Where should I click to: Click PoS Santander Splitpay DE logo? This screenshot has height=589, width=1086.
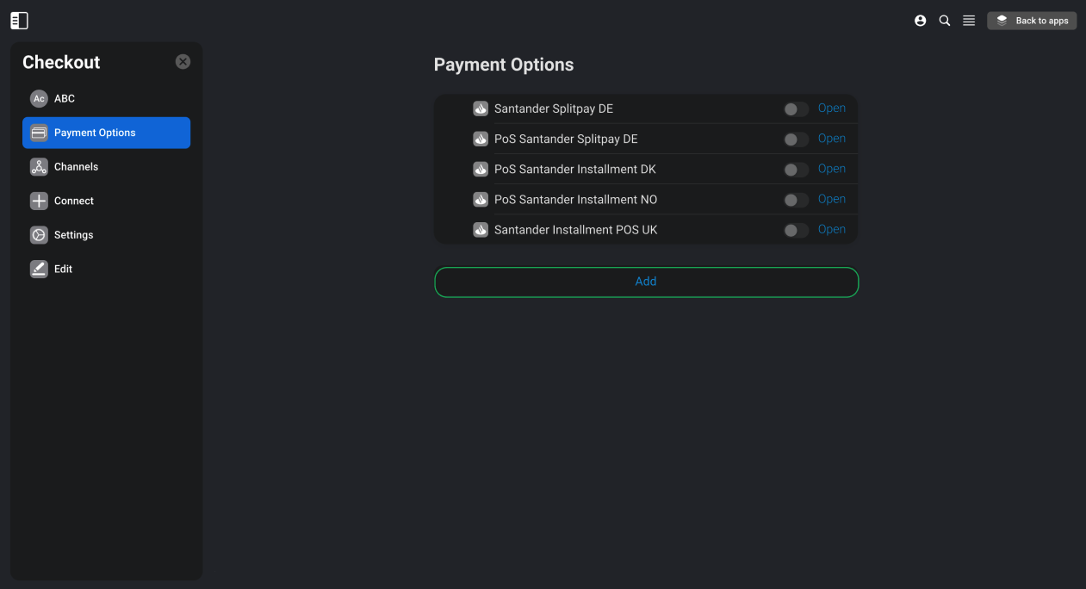[x=481, y=139]
